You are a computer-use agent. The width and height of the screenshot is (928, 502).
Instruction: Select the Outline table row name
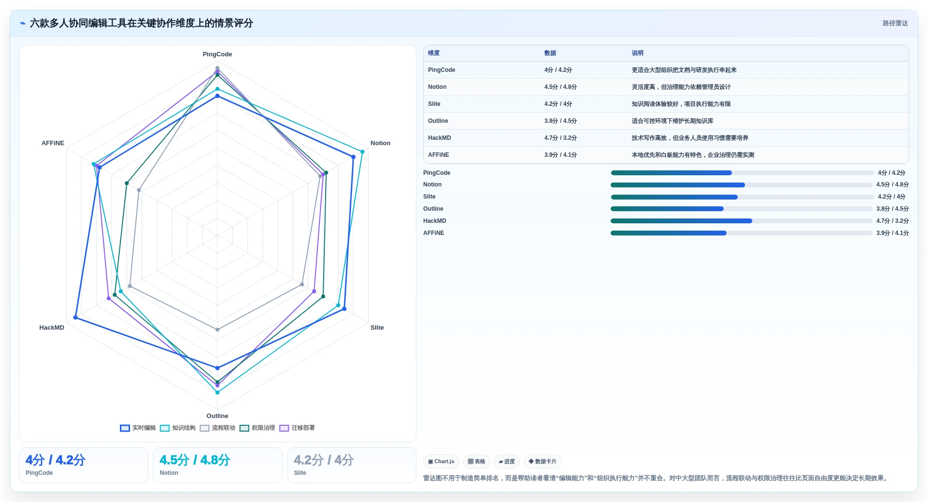click(x=438, y=121)
